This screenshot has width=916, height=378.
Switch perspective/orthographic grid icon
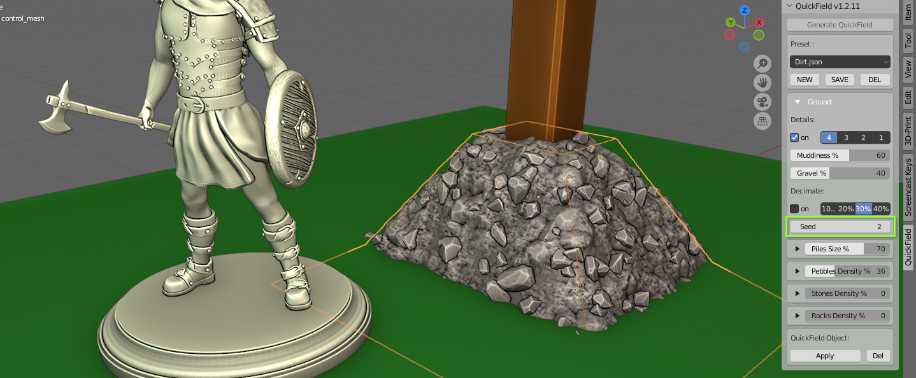[x=762, y=120]
